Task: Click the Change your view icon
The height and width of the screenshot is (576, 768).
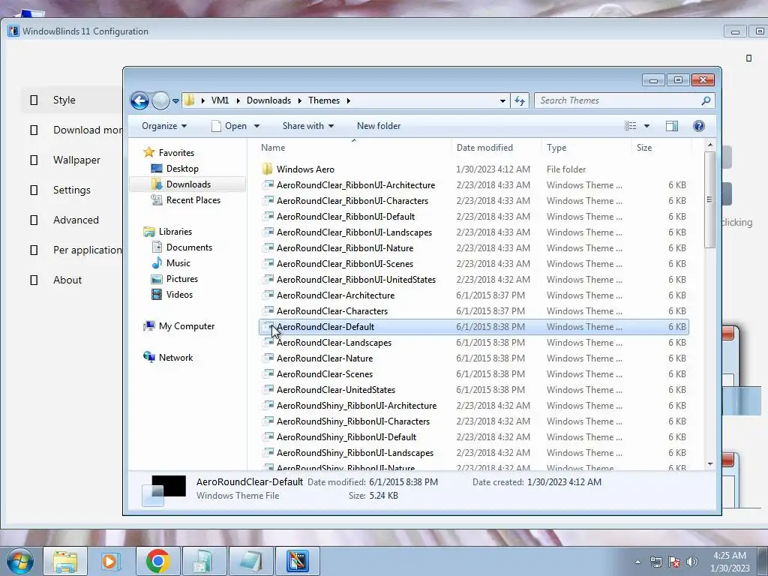Action: 630,126
